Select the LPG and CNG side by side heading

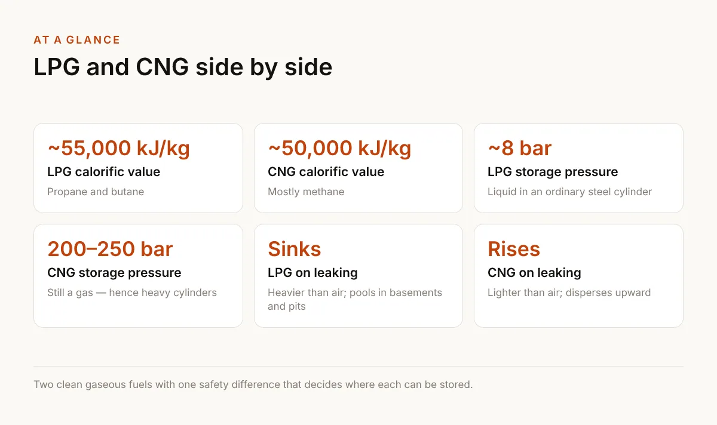click(x=183, y=67)
